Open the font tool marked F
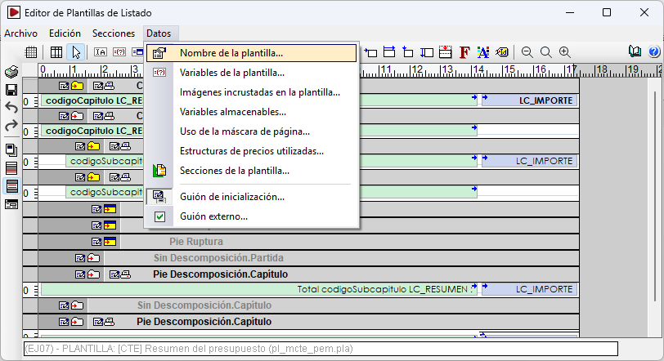The width and height of the screenshot is (664, 361). [x=464, y=52]
